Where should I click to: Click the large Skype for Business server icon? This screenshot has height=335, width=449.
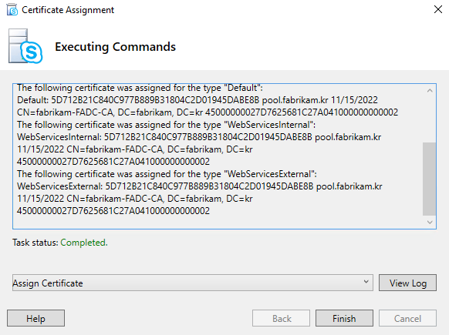click(25, 46)
